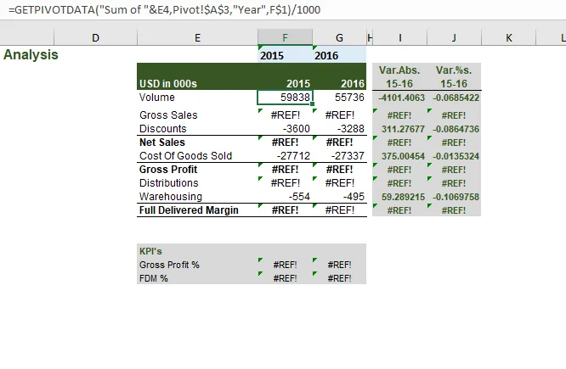
Task: Select the Discounts 2015 value -3600
Action: (x=285, y=129)
